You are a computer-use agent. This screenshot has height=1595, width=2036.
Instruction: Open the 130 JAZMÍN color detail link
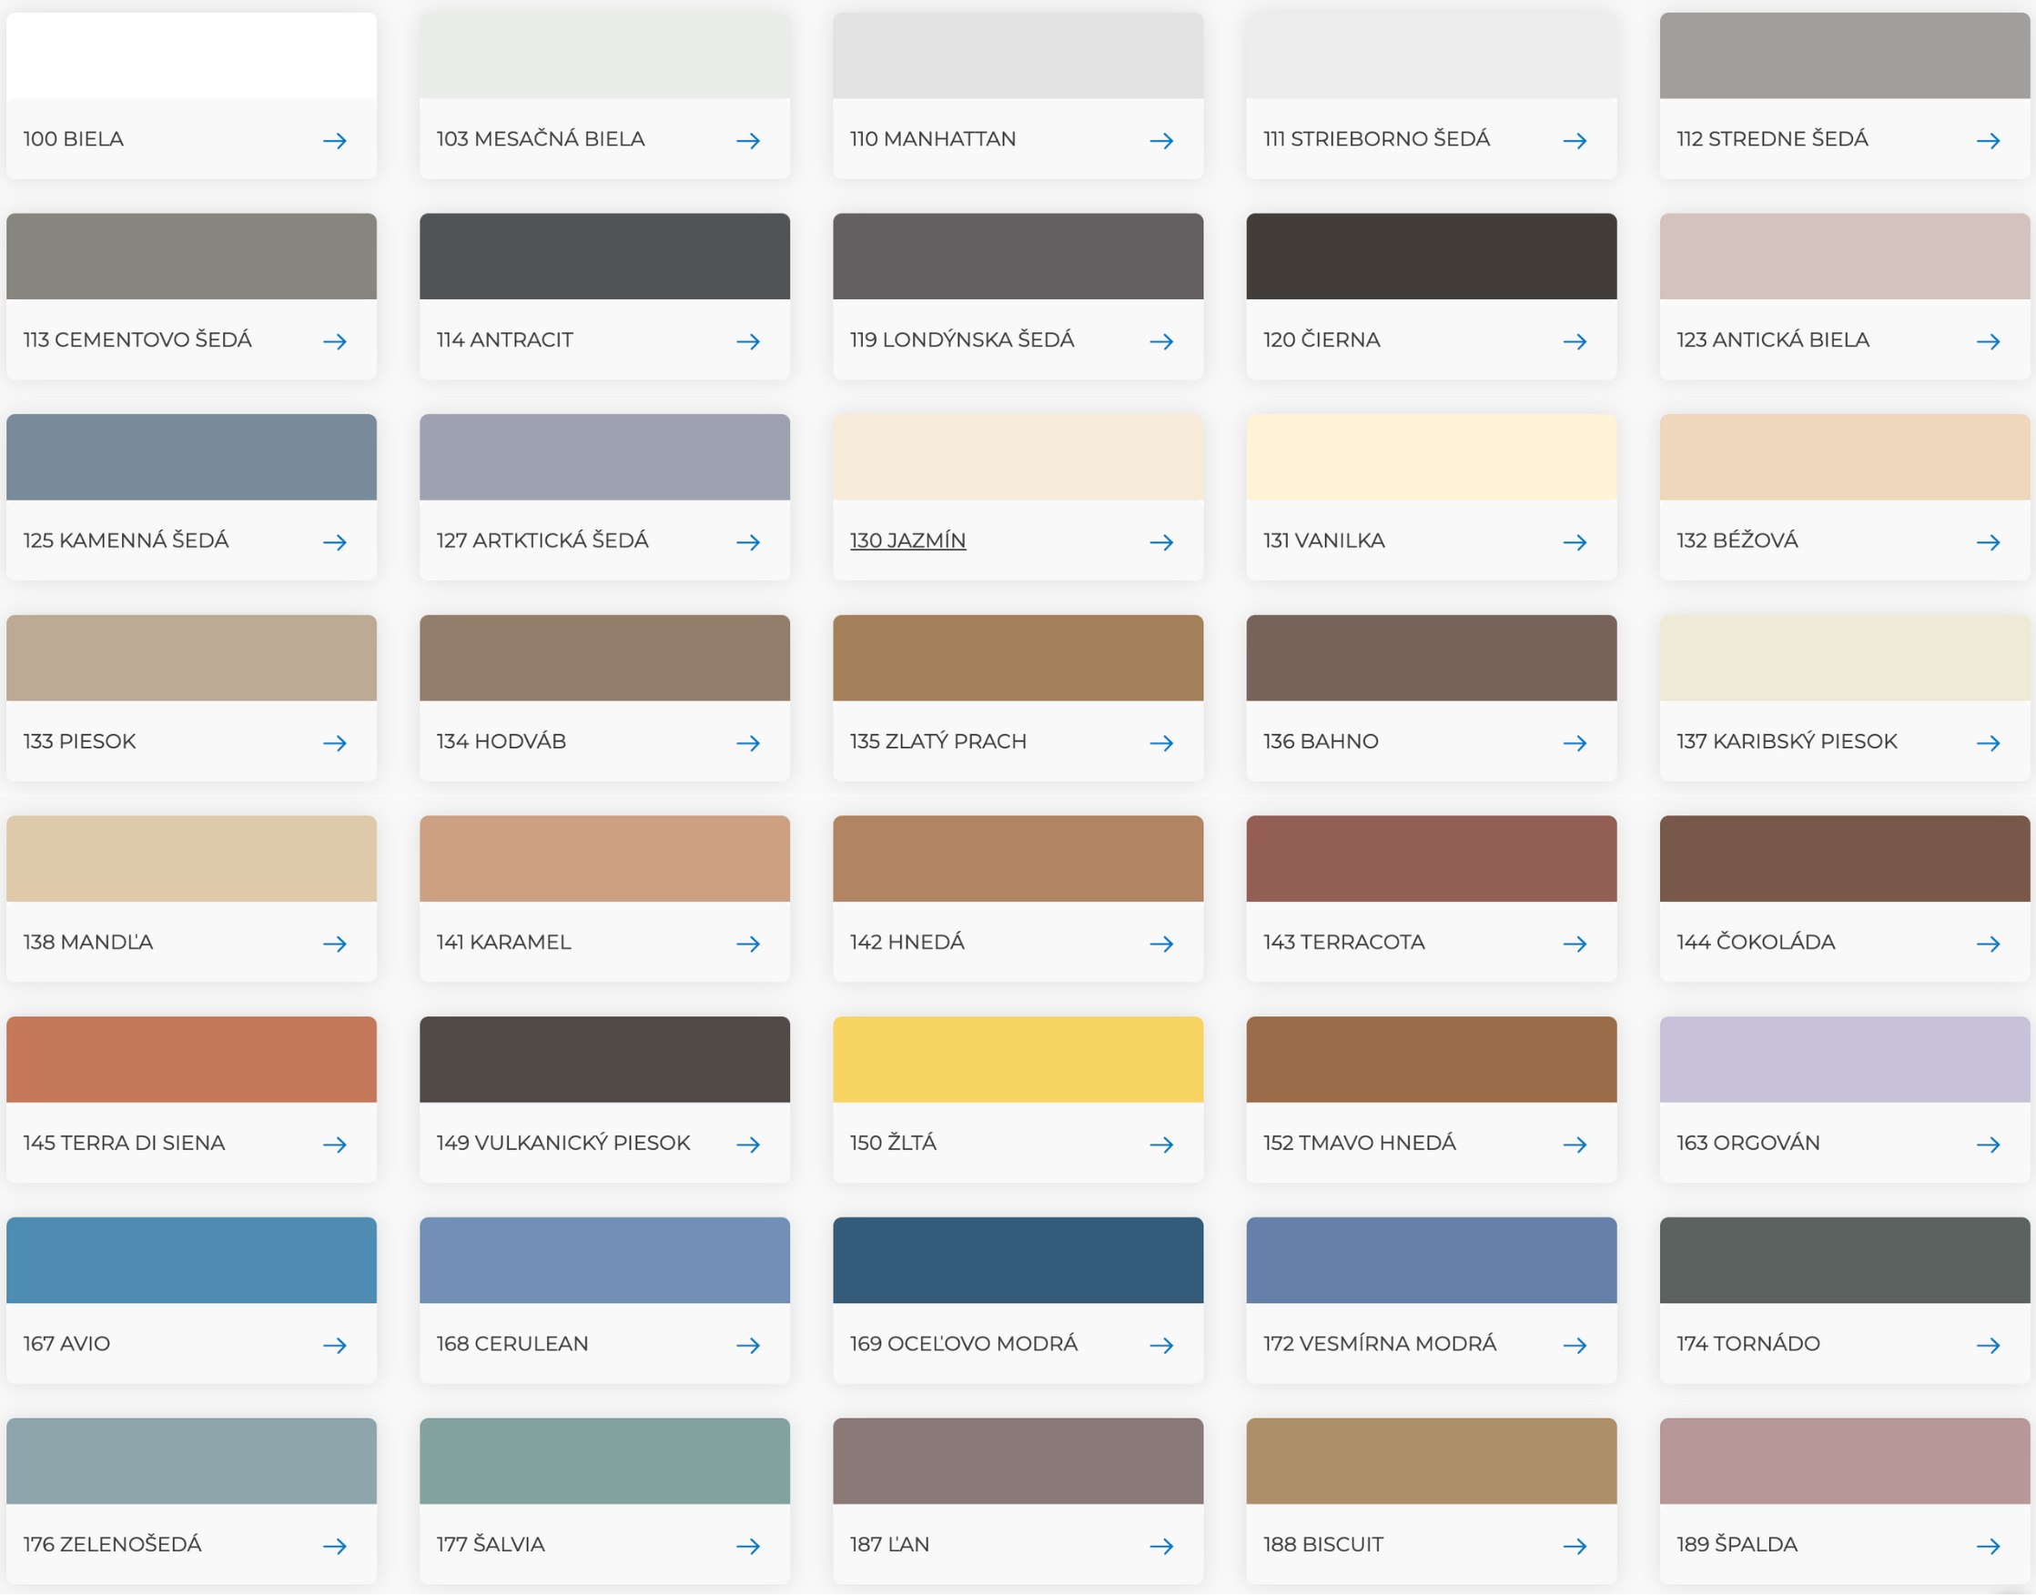tap(907, 540)
